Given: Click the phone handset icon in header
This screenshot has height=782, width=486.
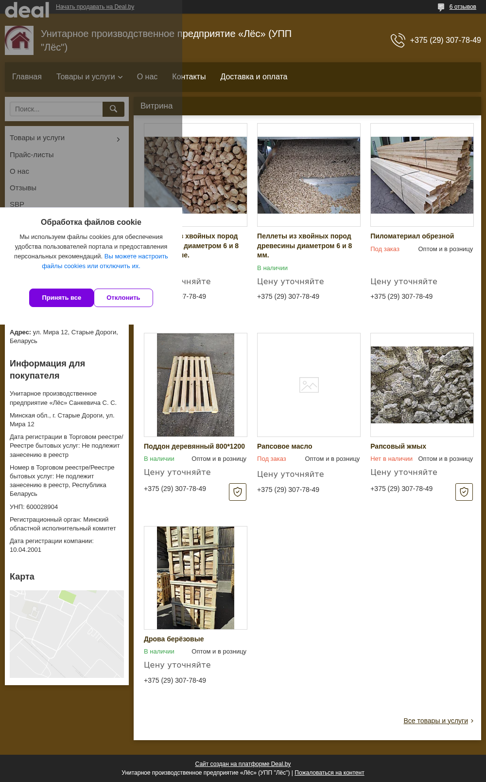Looking at the screenshot, I should click(398, 40).
